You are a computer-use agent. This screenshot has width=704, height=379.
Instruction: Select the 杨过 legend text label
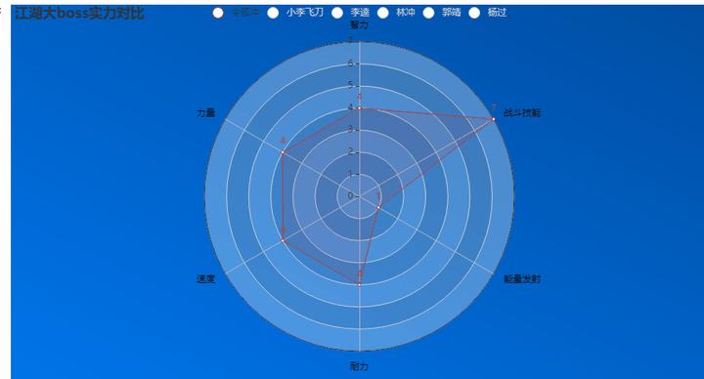pos(497,13)
